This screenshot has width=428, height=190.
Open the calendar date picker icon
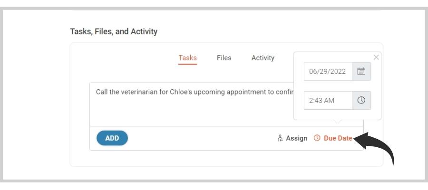[x=361, y=71]
